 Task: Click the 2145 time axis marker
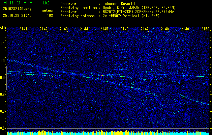[104, 29]
